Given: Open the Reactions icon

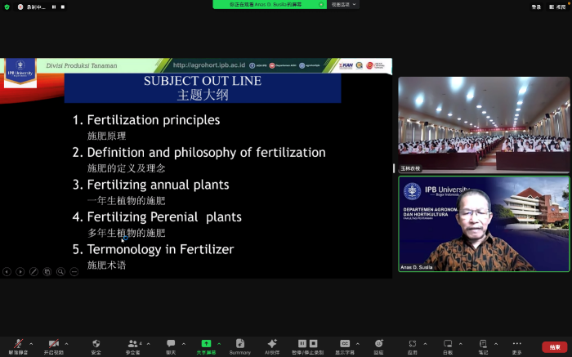Looking at the screenshot, I should 378,345.
